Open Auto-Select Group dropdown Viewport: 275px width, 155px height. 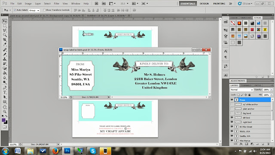(34, 10)
